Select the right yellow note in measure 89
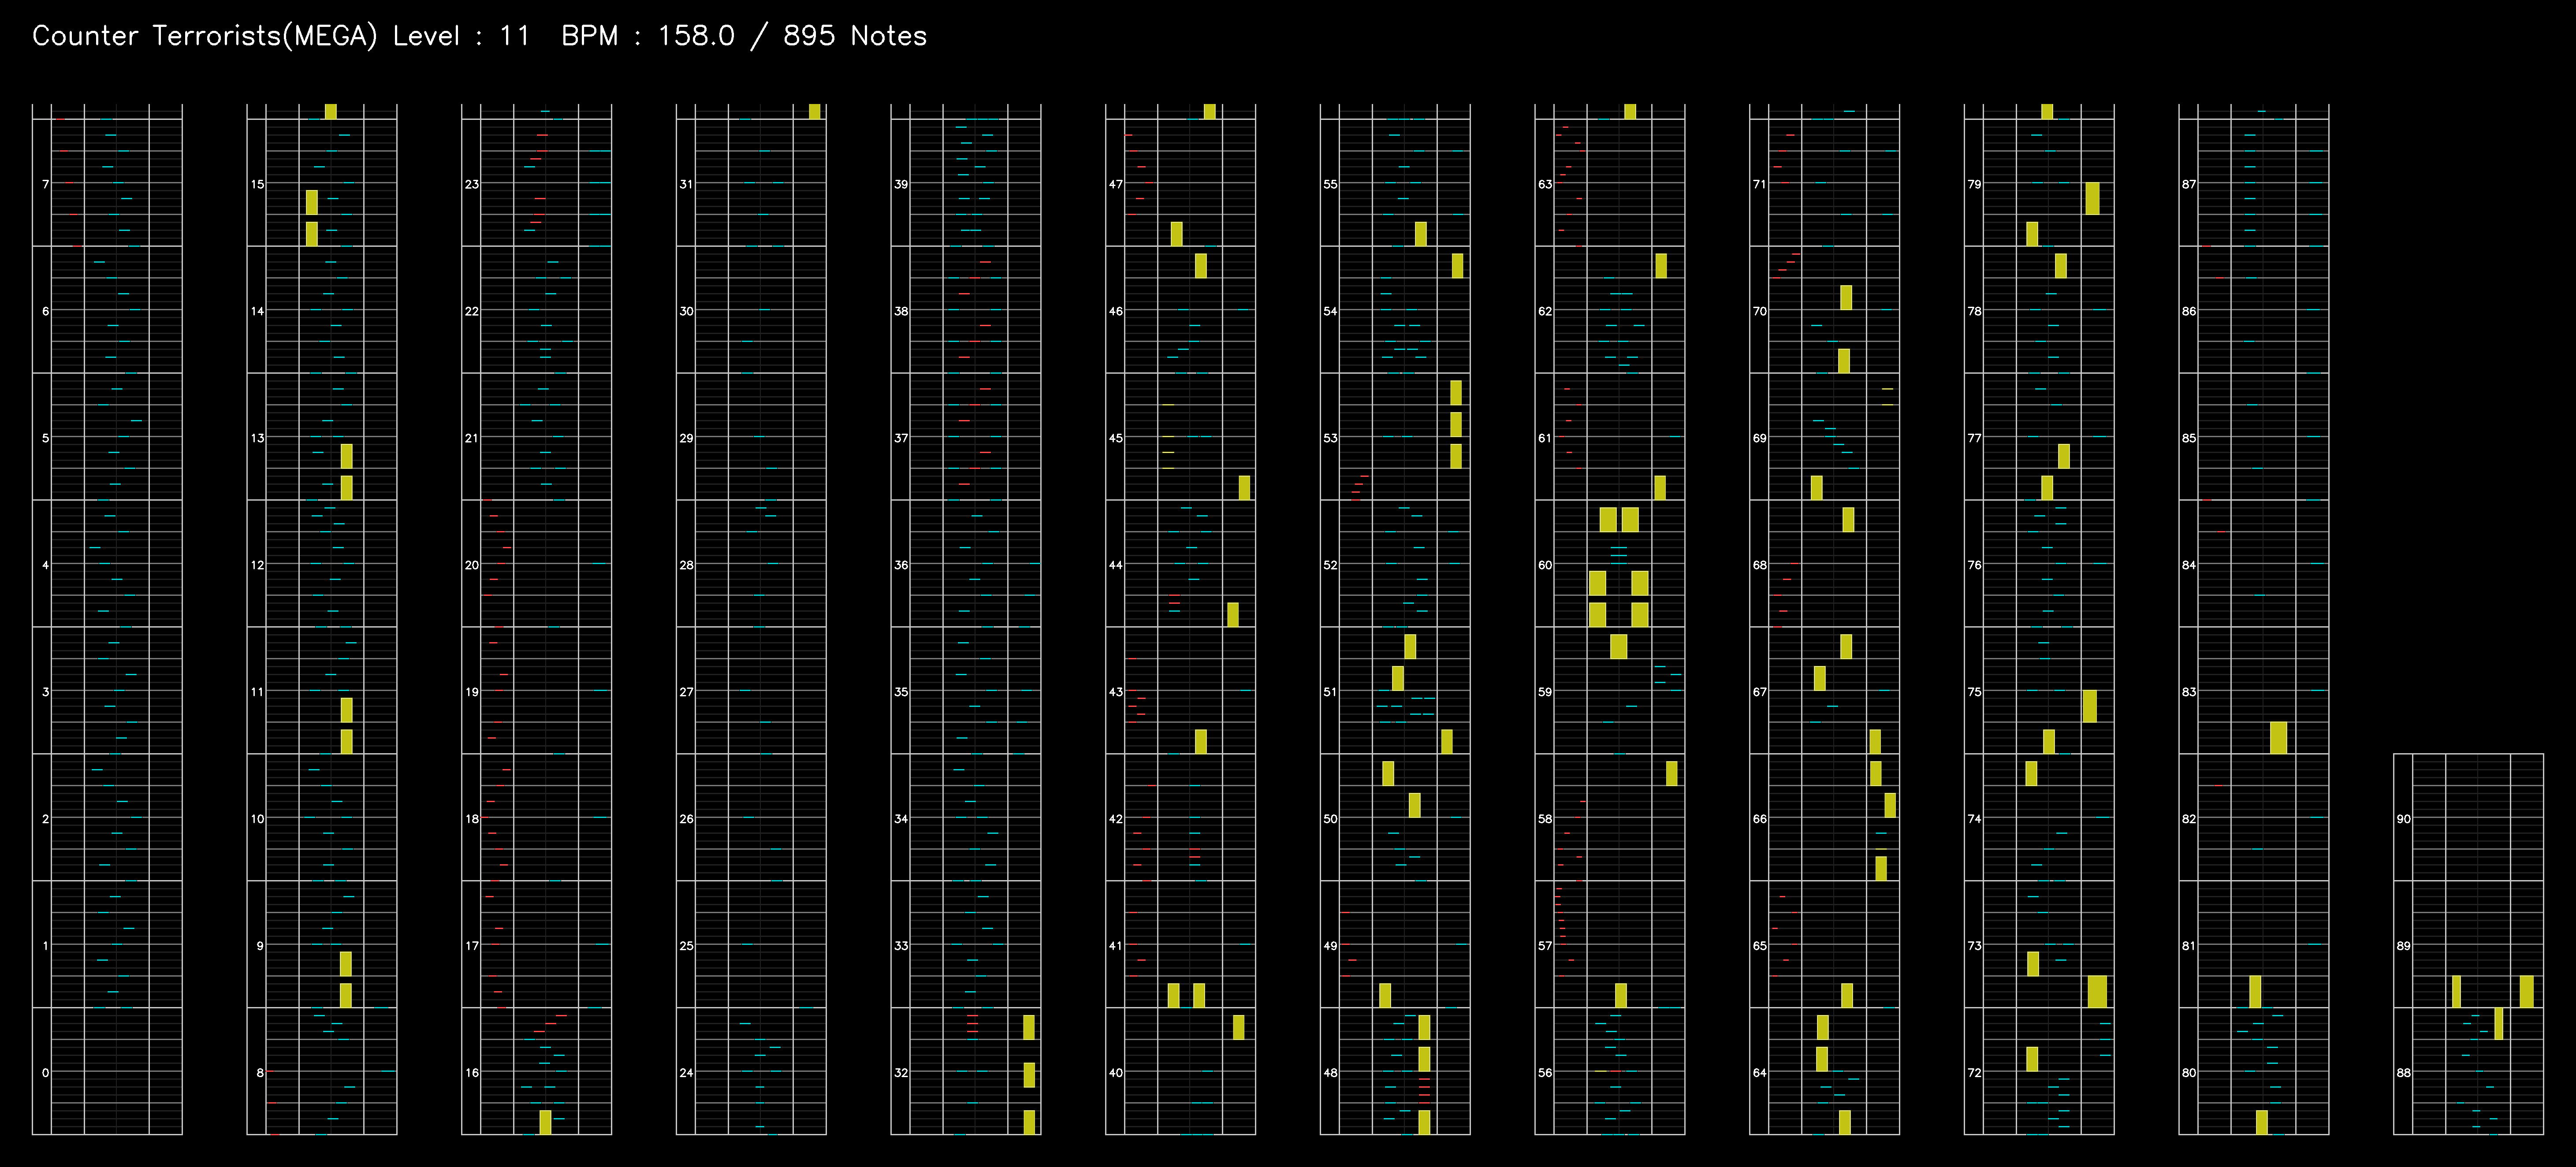 click(x=2527, y=991)
